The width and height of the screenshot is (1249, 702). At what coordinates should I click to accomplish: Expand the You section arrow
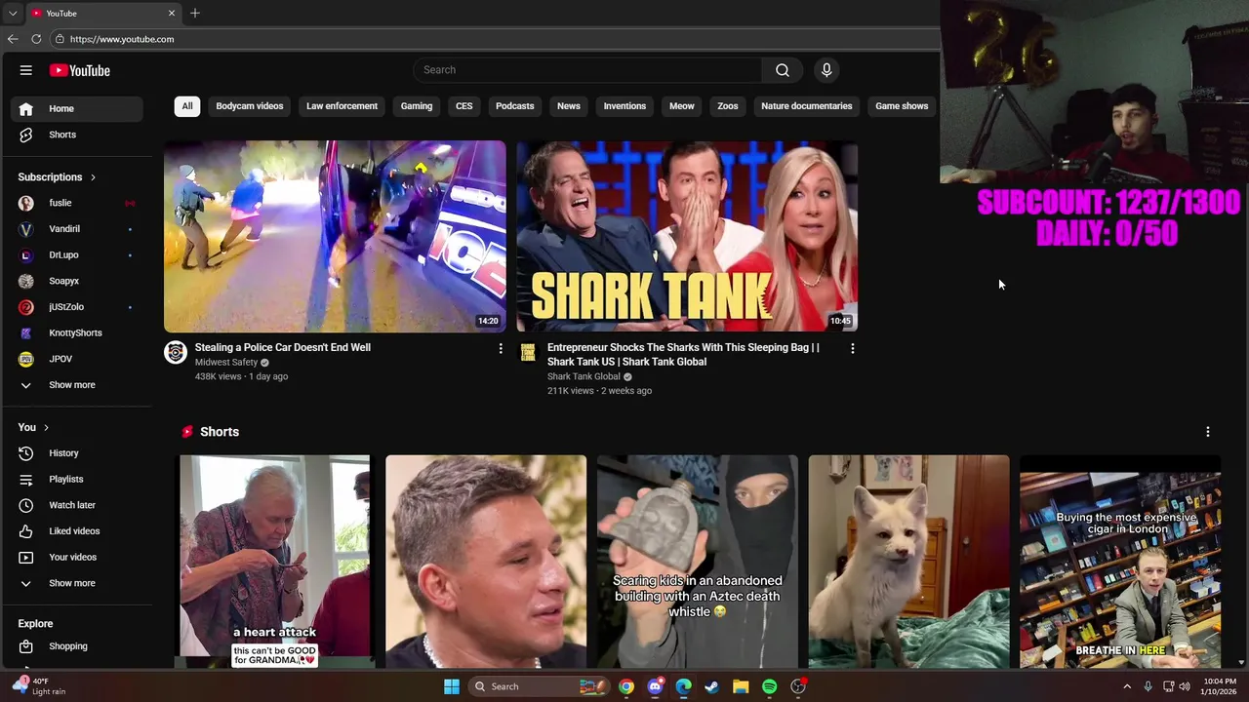tap(46, 428)
